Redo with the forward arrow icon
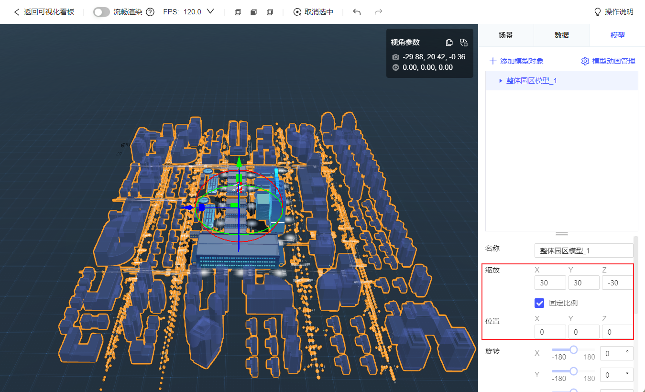Screen dimensions: 645x392 378,12
